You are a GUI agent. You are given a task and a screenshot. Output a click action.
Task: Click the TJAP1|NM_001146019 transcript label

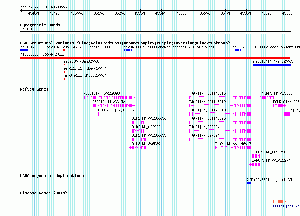click(207, 102)
